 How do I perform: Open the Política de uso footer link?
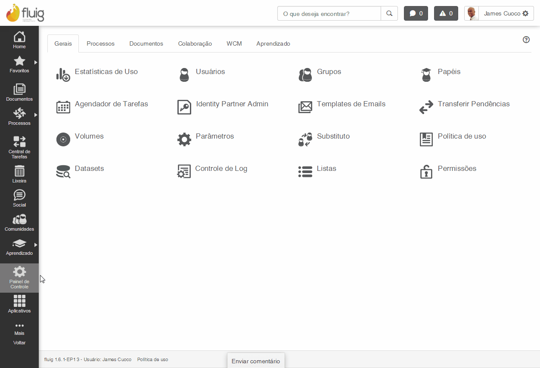pos(152,359)
